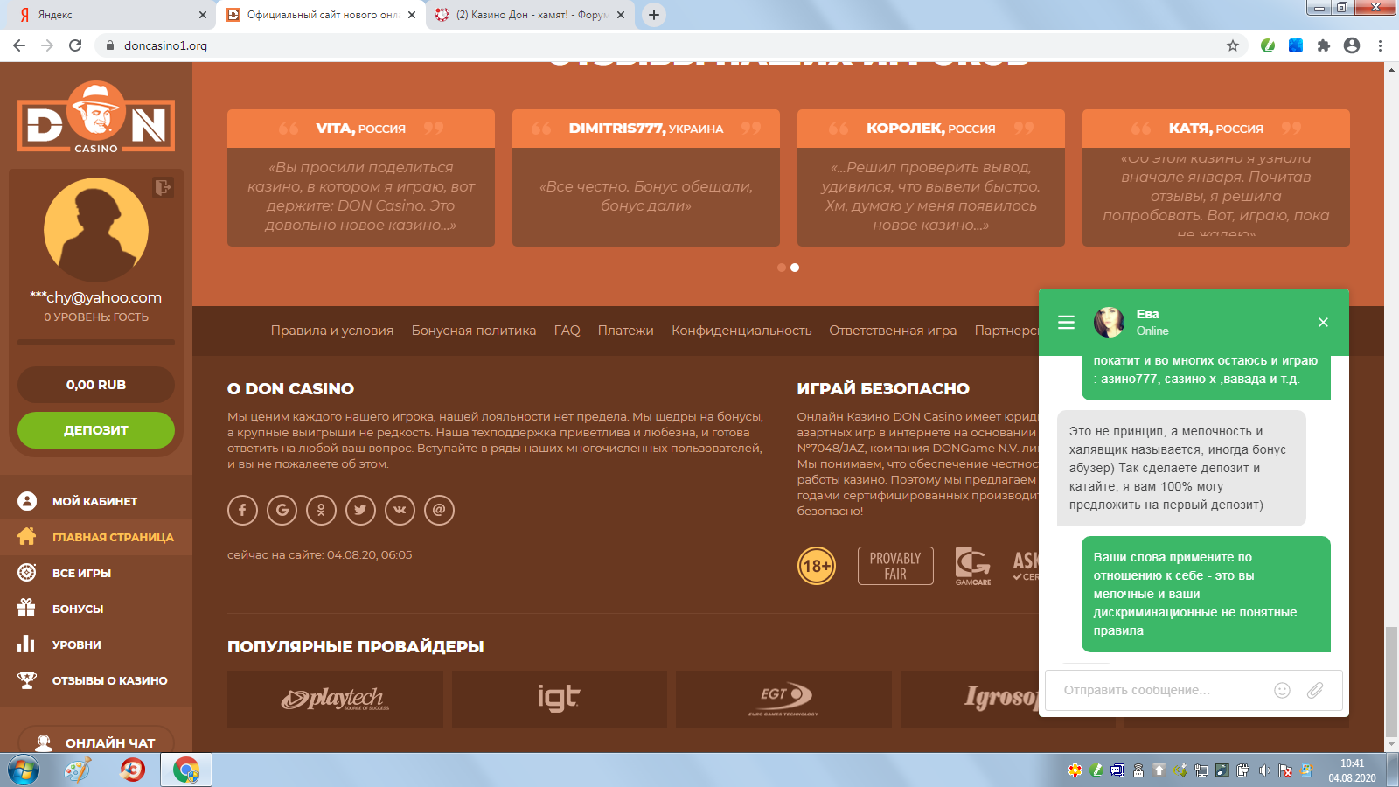Open the Ответственная игра link

coord(893,331)
